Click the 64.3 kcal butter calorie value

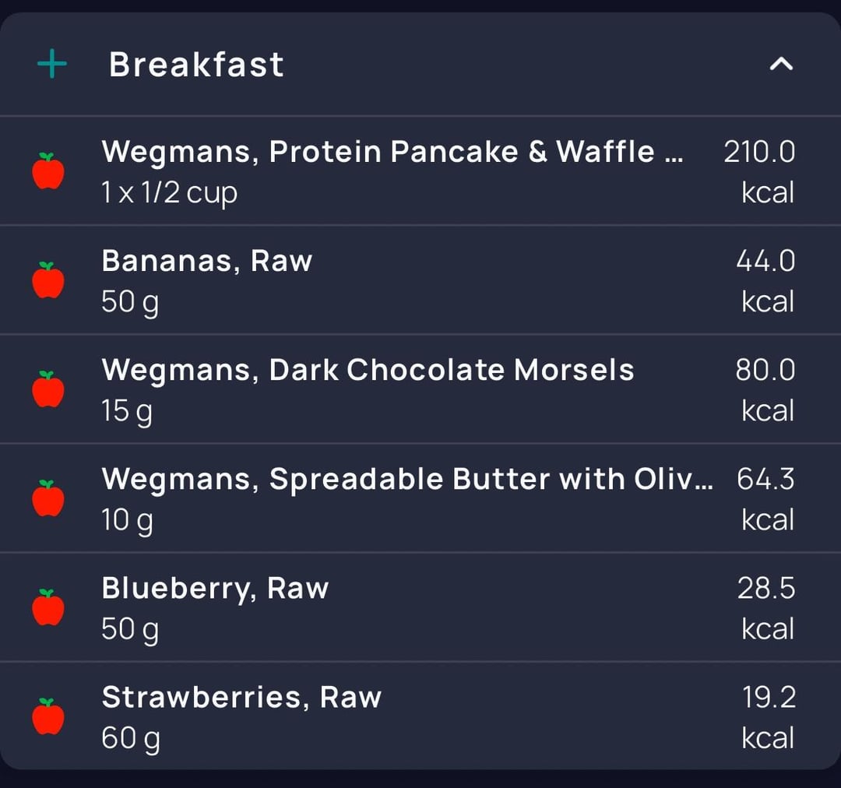[765, 499]
